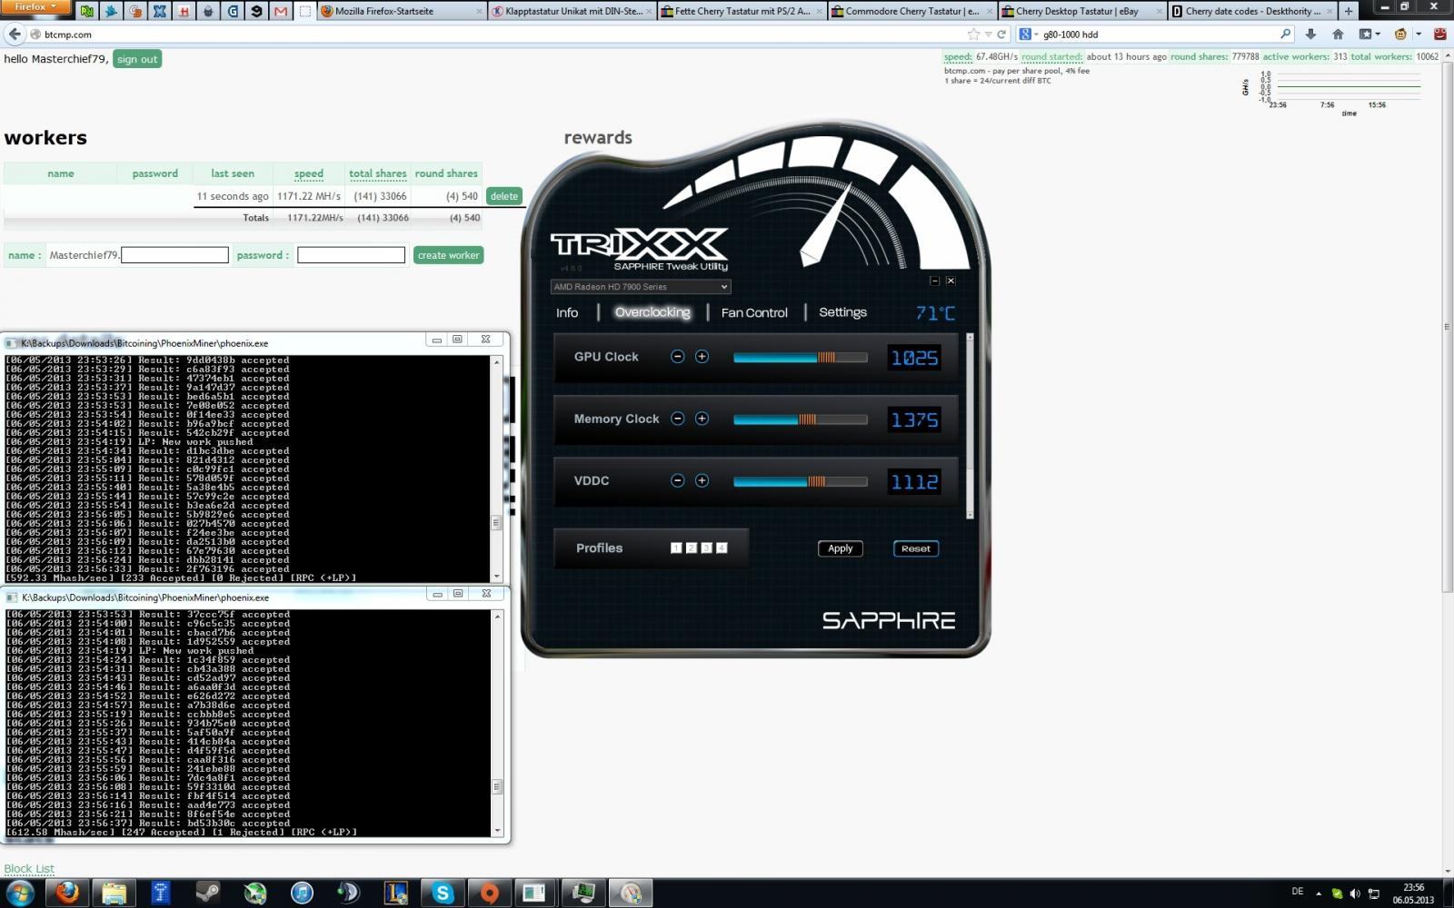
Task: Select TRIXX profile slot 3
Action: (706, 548)
